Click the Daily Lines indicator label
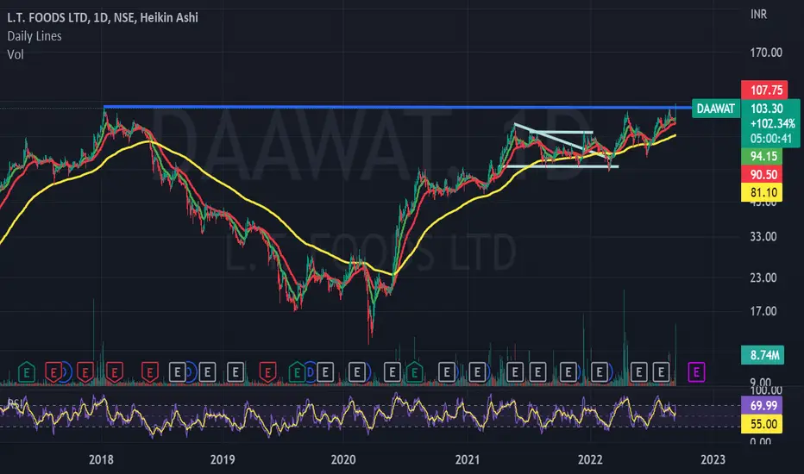This screenshot has height=474, width=804. [35, 36]
